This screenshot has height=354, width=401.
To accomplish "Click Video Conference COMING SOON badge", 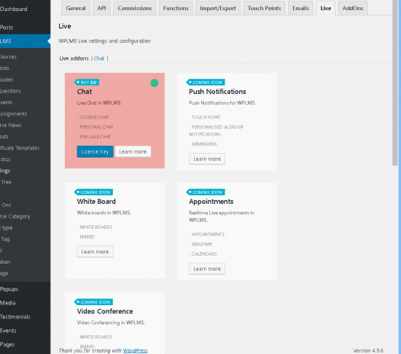I will [93, 302].
